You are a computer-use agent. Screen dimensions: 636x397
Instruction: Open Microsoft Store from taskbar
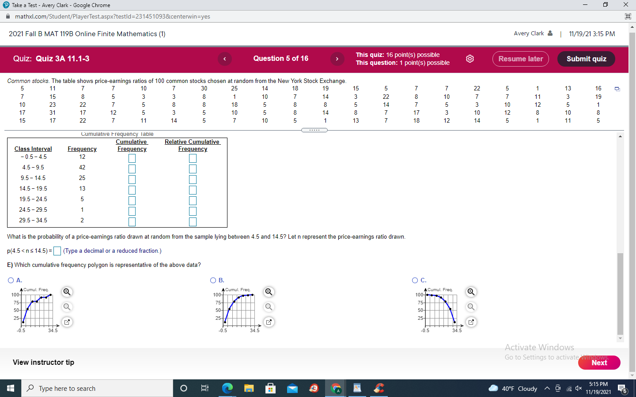tap(270, 388)
